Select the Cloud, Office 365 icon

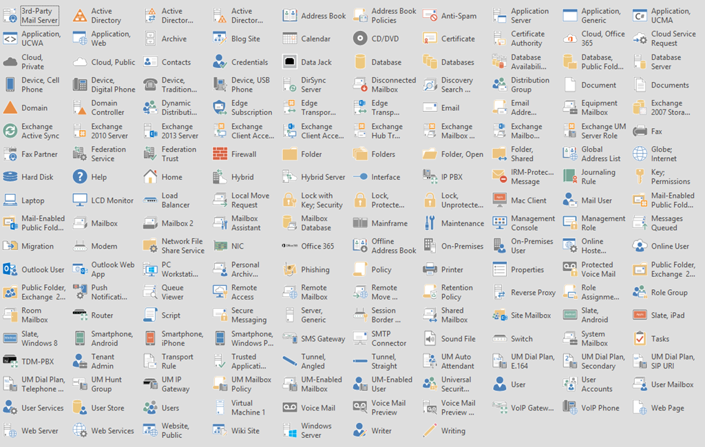tap(570, 39)
